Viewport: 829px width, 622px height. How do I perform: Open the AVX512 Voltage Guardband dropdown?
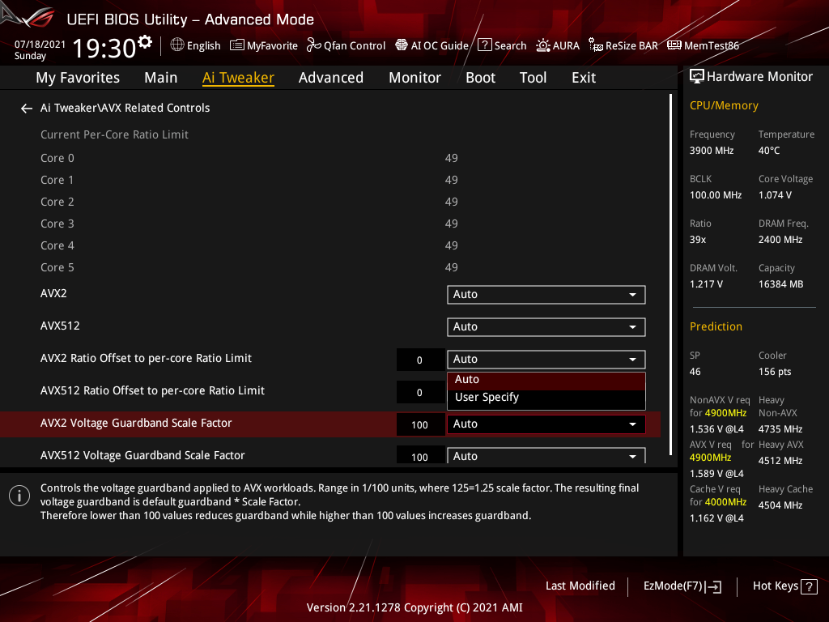click(x=546, y=455)
